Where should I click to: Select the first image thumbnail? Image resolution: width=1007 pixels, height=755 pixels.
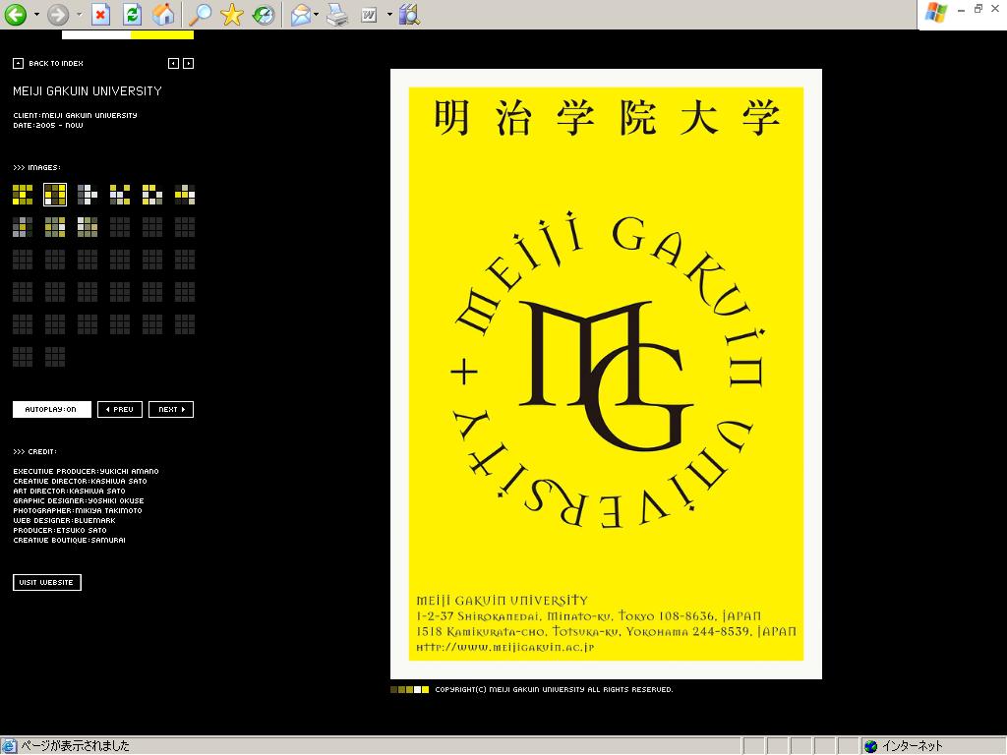pyautogui.click(x=23, y=195)
